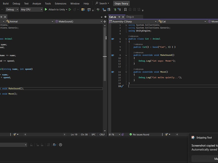Toggle the CRLF line ending indicator
Viewport: 218px width, 163px height.
[x=102, y=134]
